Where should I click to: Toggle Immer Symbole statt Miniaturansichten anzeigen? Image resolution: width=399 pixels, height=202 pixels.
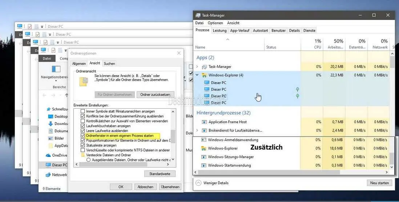coord(82,111)
